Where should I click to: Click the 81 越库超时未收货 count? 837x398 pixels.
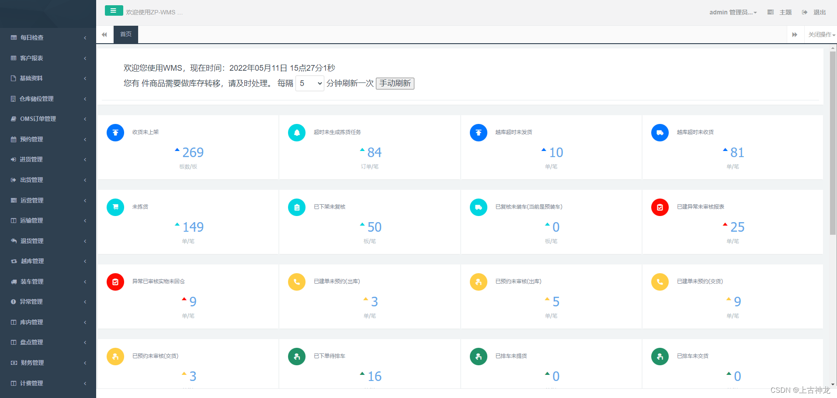click(737, 152)
